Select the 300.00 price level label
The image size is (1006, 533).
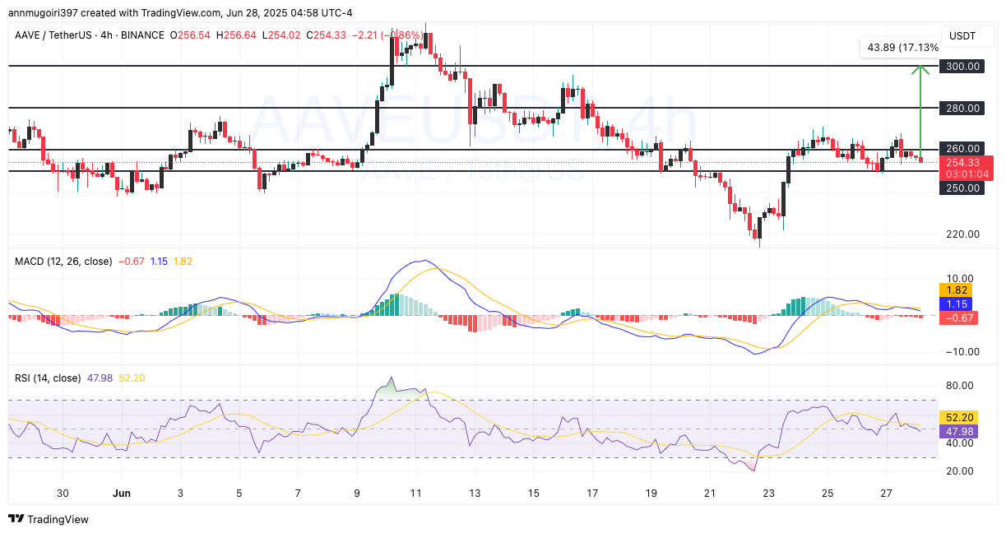962,66
